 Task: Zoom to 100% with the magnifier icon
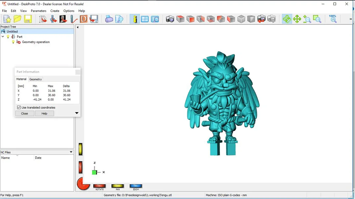[x=333, y=19]
